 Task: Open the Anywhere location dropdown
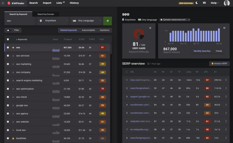(53, 21)
